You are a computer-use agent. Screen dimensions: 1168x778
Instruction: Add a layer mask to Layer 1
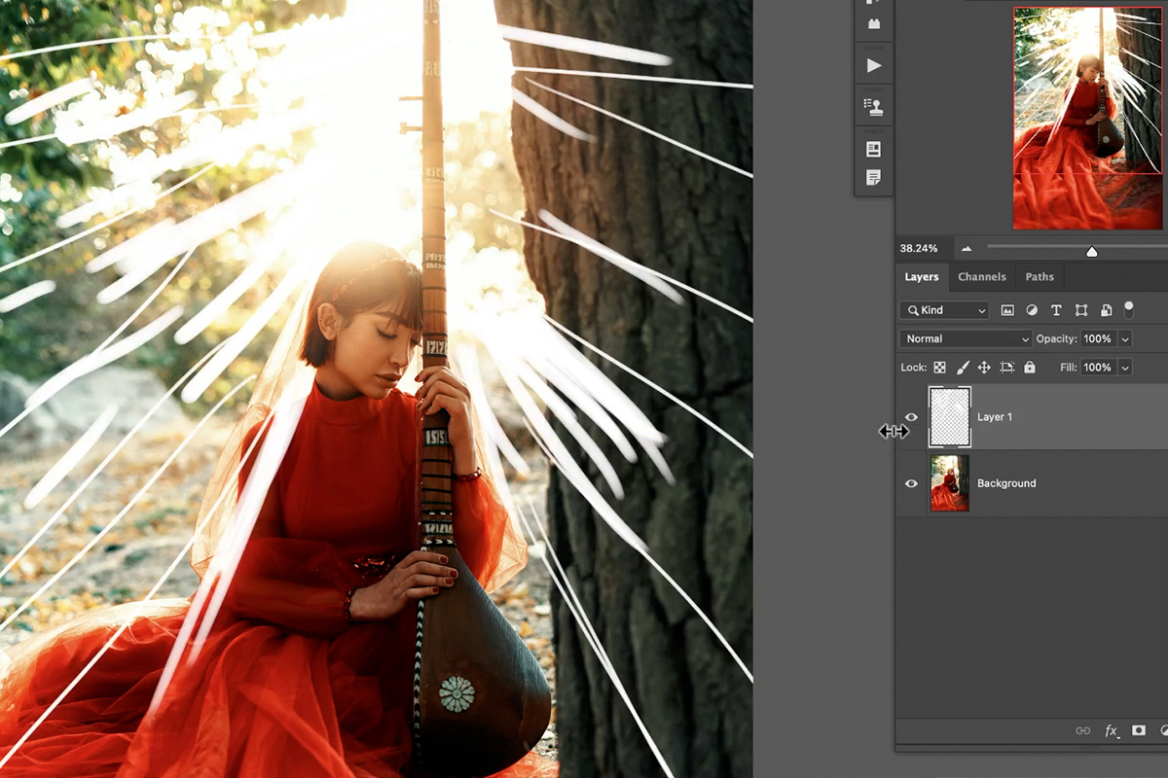[1139, 731]
